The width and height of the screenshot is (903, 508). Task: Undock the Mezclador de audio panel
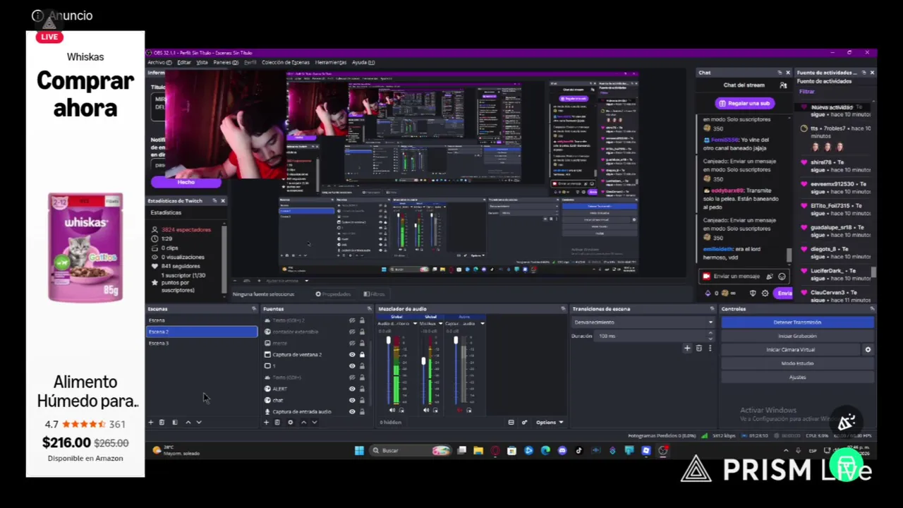[x=563, y=308]
